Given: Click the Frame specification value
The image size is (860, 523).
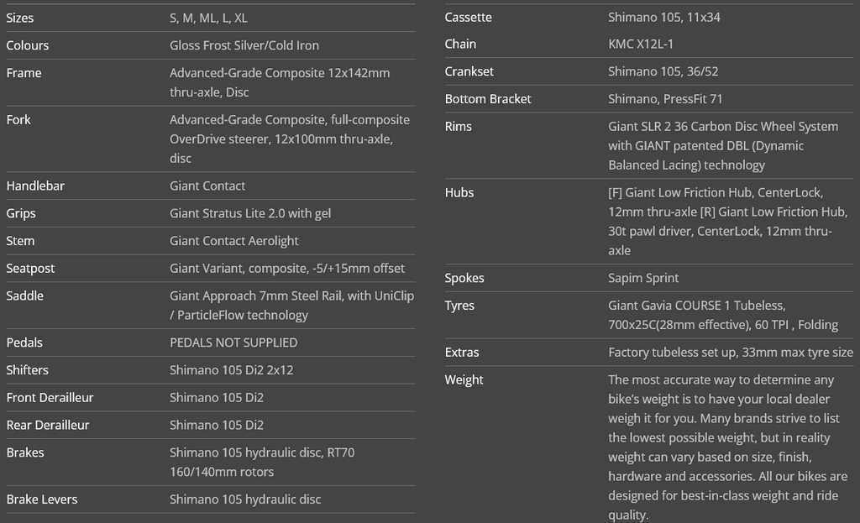Looking at the screenshot, I should click(x=280, y=82).
